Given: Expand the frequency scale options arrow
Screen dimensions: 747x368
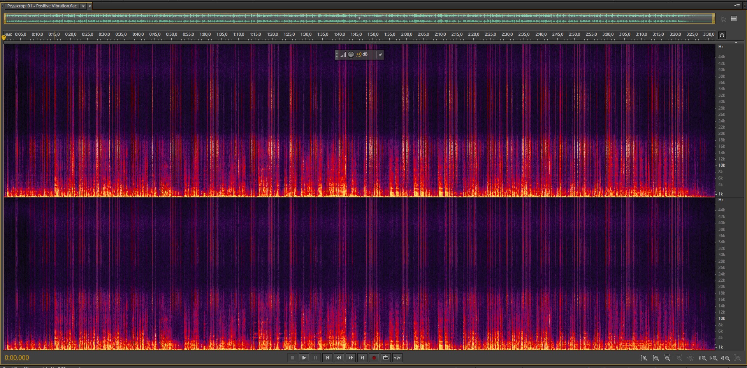Looking at the screenshot, I should coord(736,43).
